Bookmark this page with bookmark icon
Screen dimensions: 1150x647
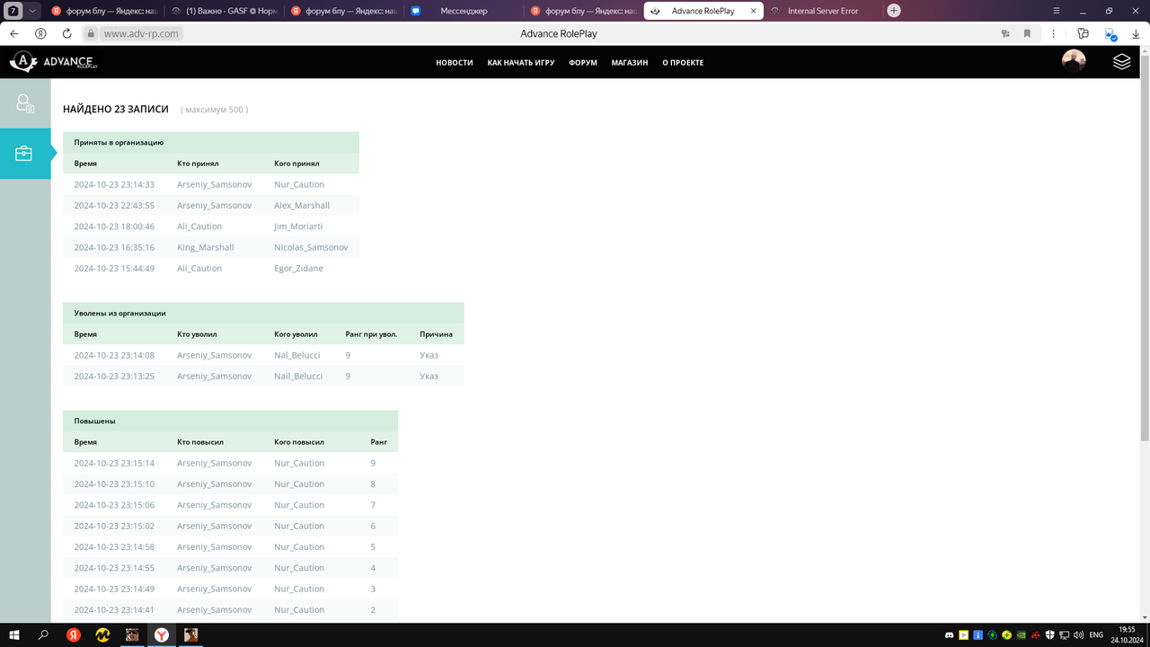coord(1027,33)
